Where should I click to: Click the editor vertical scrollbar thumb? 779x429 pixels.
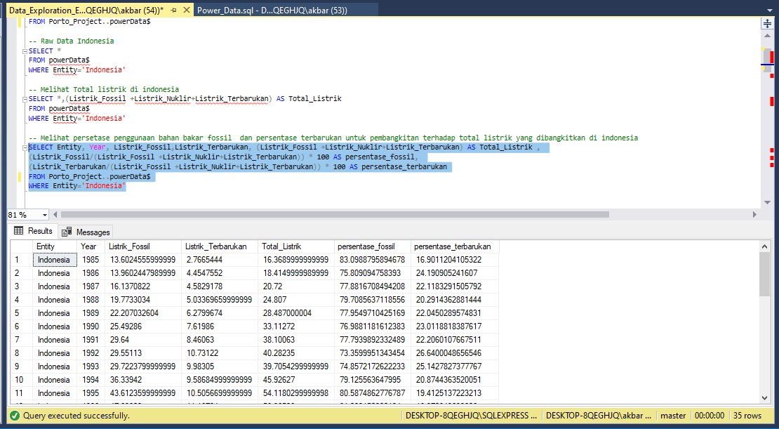(x=767, y=60)
